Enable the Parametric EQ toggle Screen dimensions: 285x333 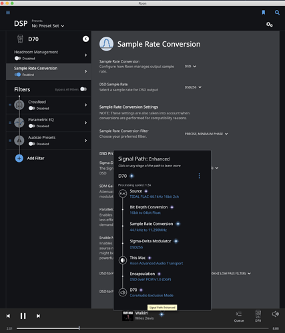coord(32,126)
